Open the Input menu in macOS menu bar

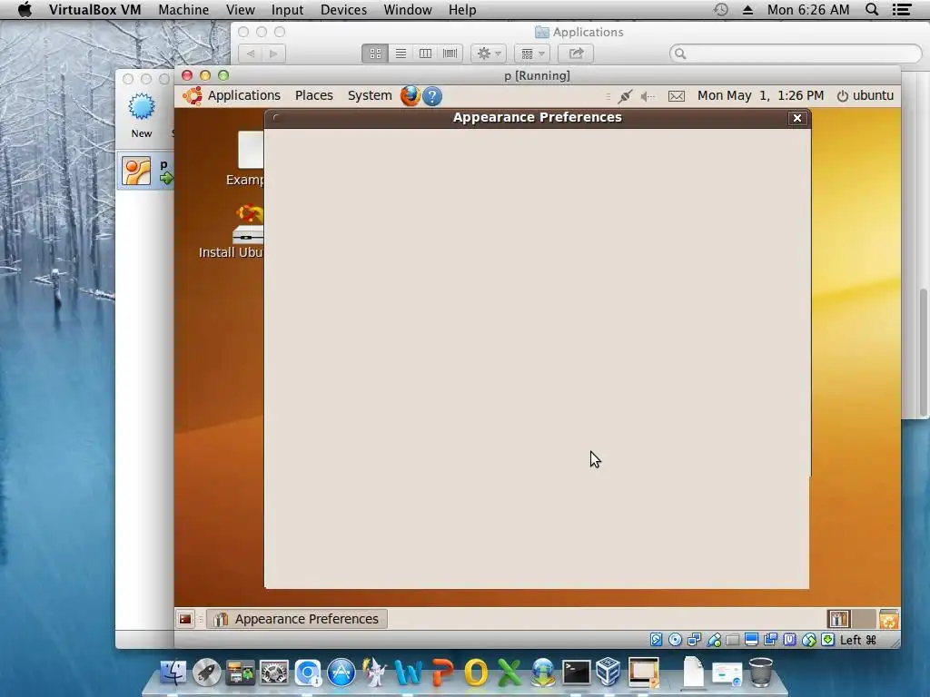tap(287, 10)
